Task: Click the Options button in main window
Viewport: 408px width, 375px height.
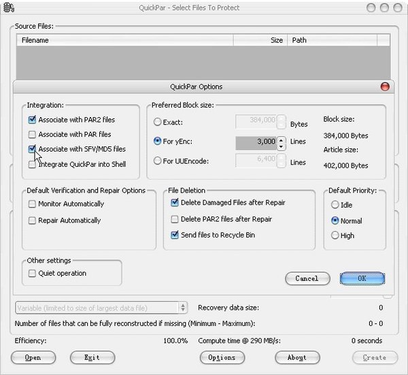Action: pyautogui.click(x=222, y=357)
